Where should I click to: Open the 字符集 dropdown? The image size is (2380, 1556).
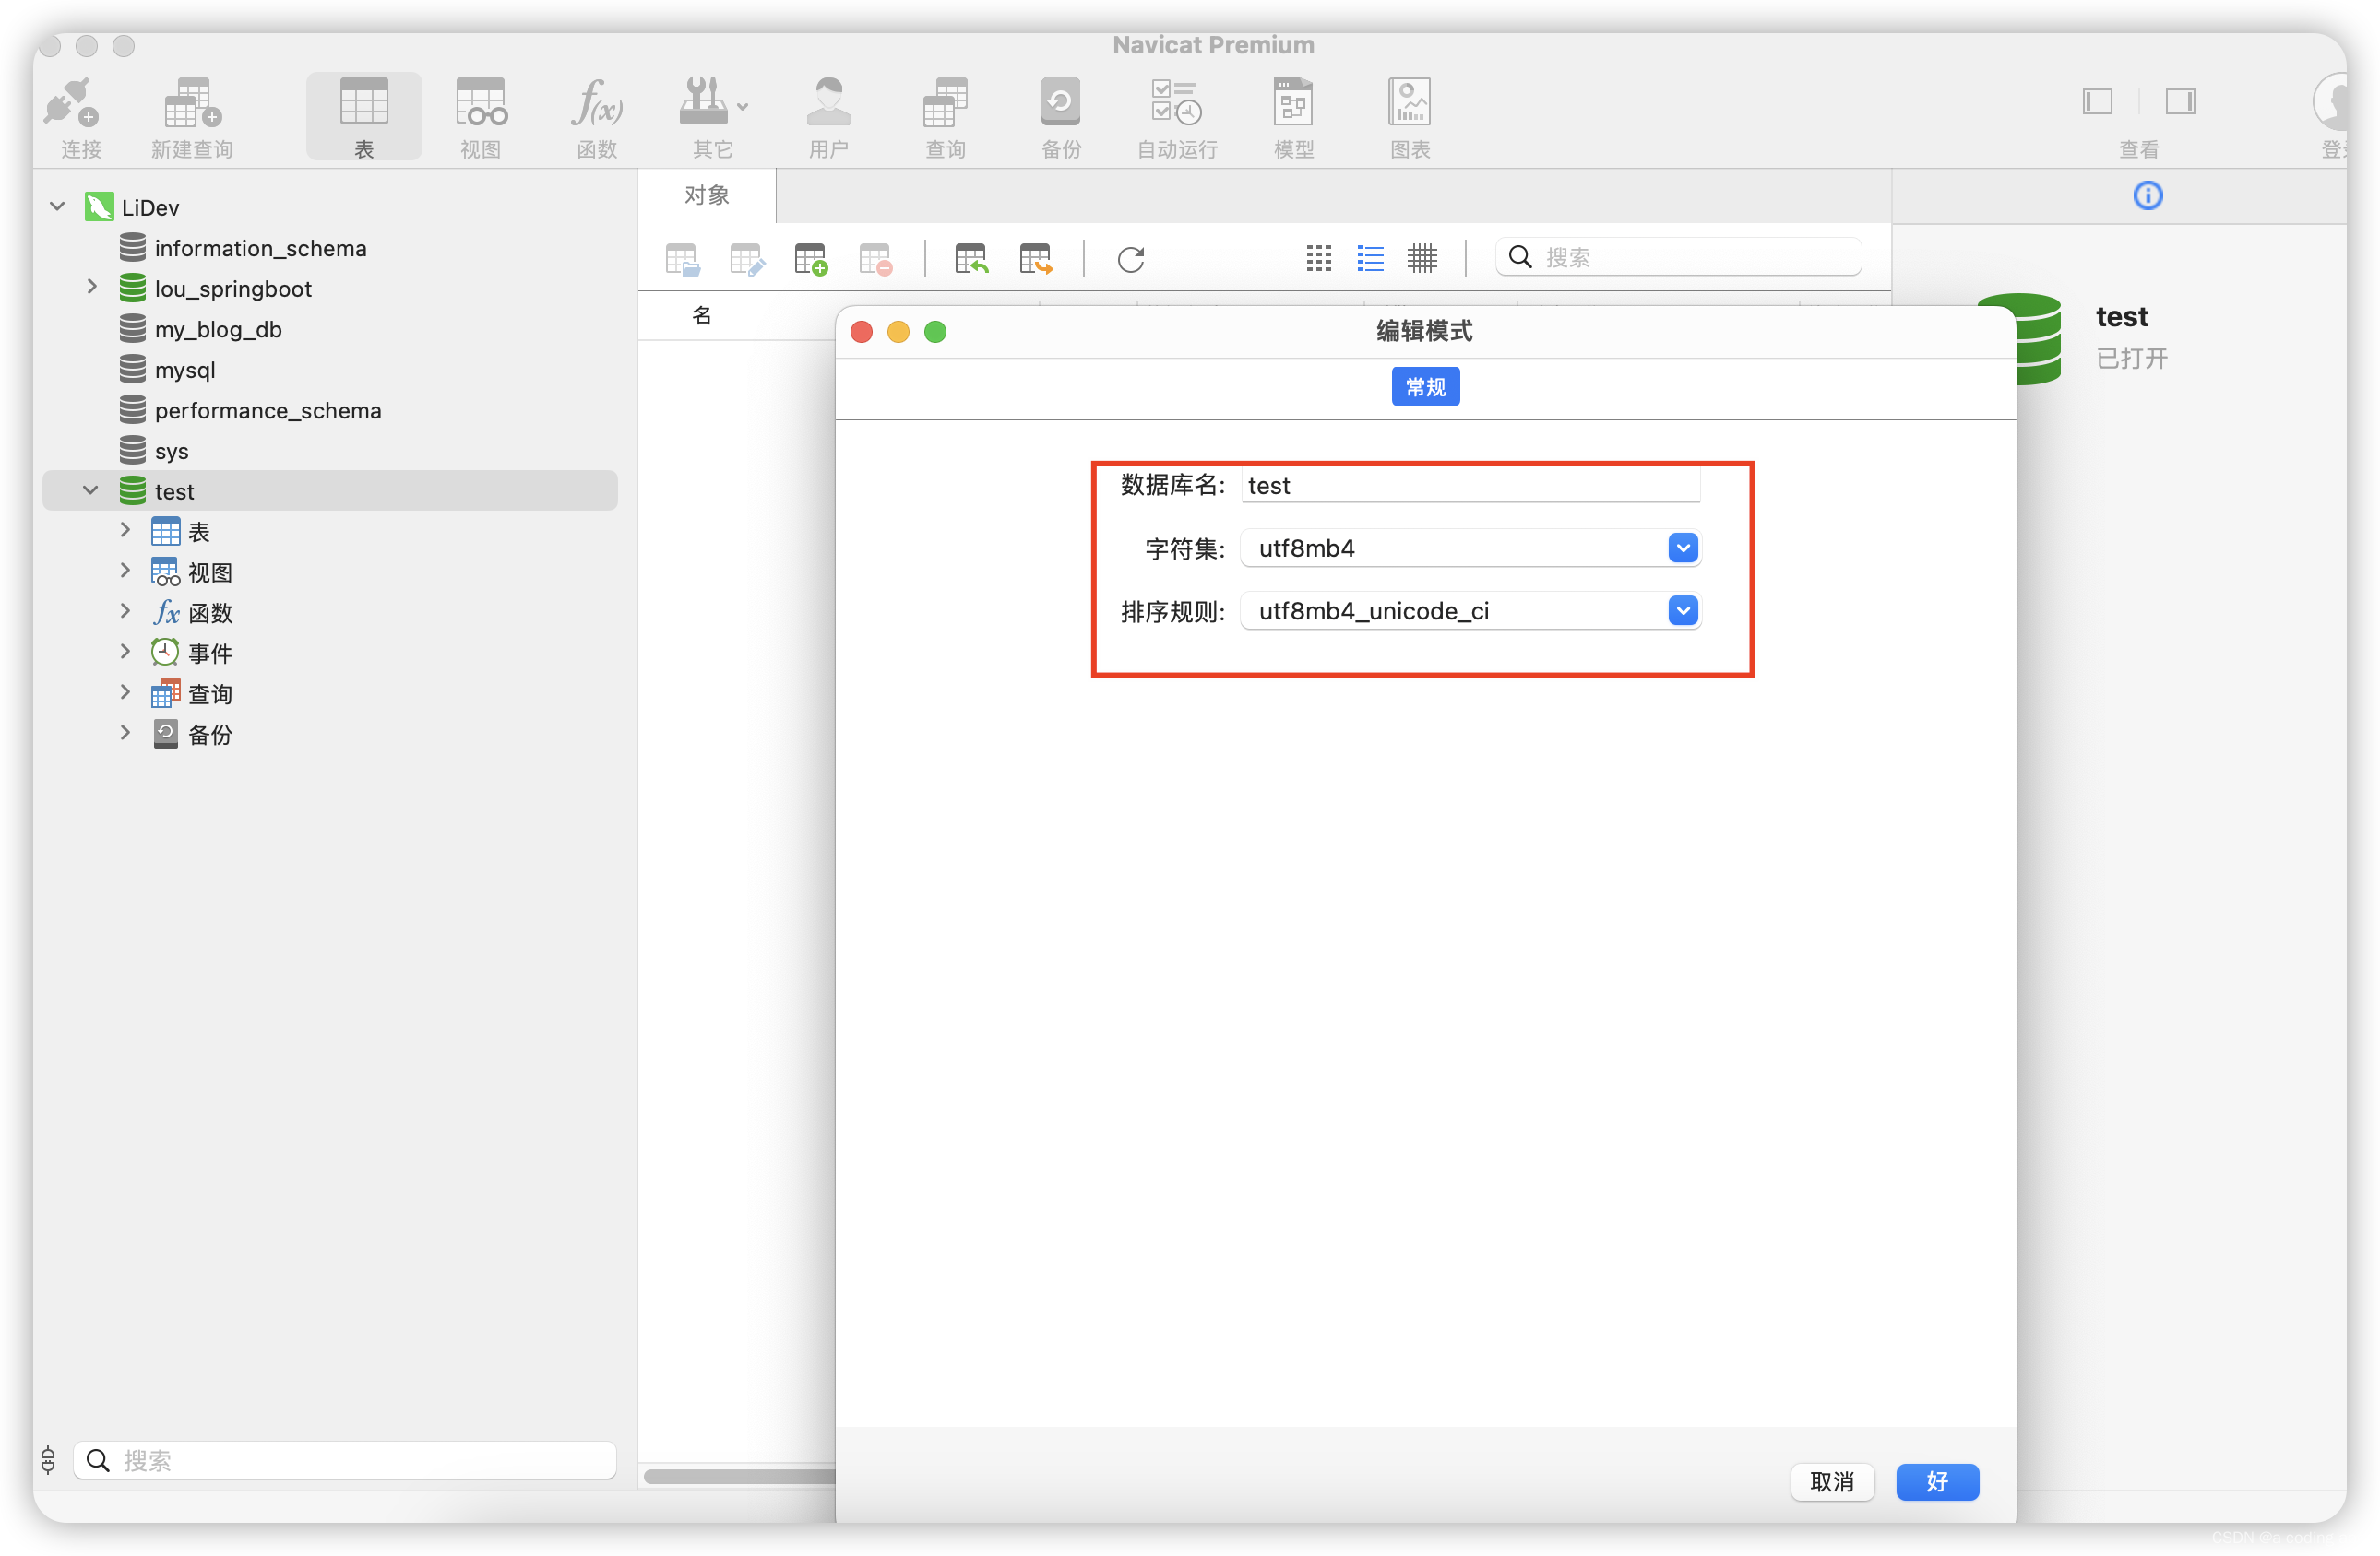pos(1680,547)
